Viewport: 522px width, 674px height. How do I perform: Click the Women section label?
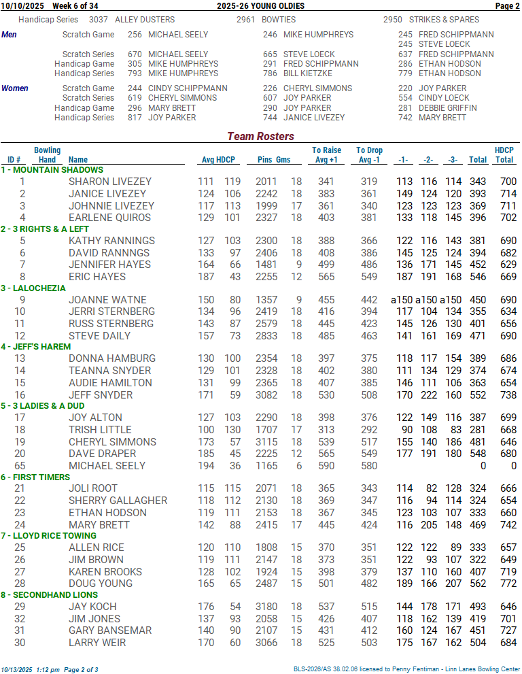pos(15,88)
